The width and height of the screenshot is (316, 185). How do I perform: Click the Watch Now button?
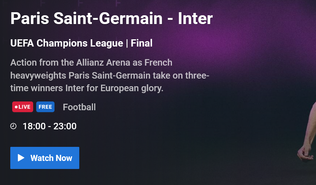pyautogui.click(x=45, y=158)
